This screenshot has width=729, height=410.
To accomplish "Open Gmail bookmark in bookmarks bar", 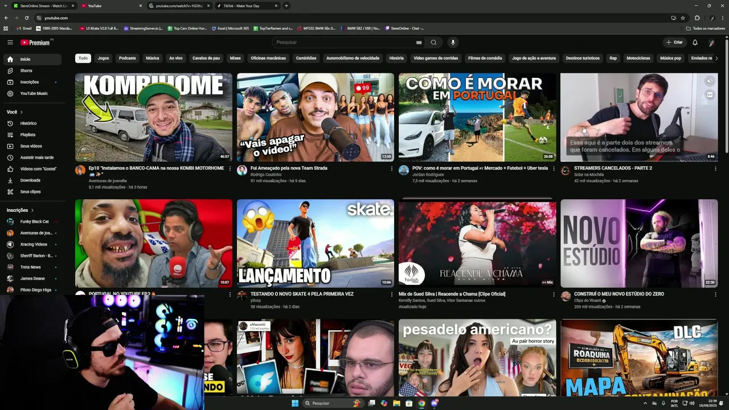I will coord(24,28).
